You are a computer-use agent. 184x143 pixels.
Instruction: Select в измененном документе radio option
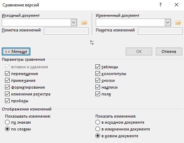click(x=98, y=129)
